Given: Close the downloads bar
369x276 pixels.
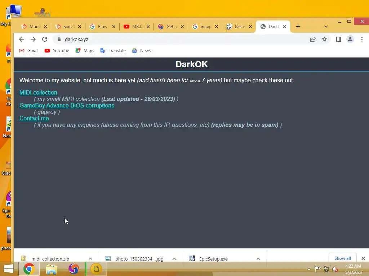Looking at the screenshot, I should (x=363, y=258).
